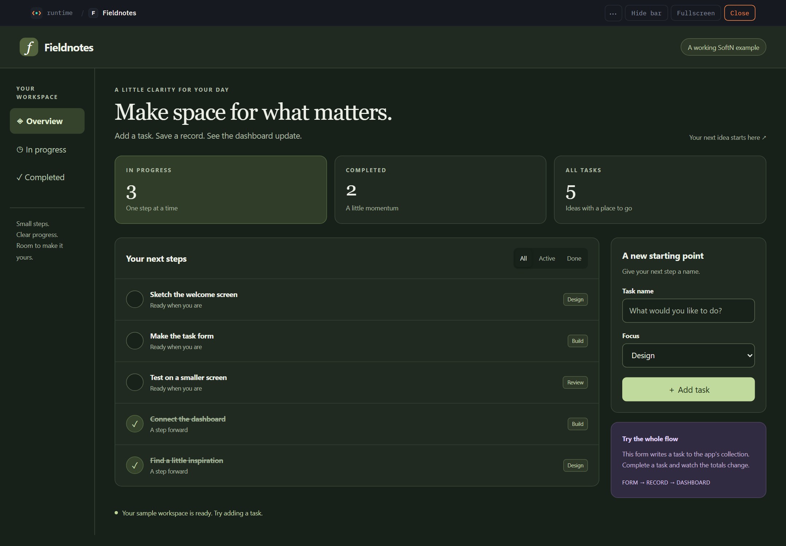Filter next steps by Active

tap(547, 258)
